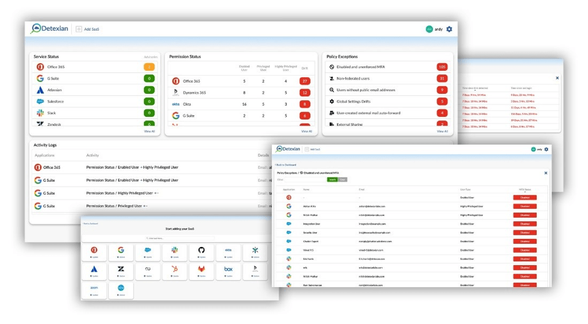Close the Disabled and unenforced MFA panel
Viewport: 588px width, 324px height.
(545, 173)
